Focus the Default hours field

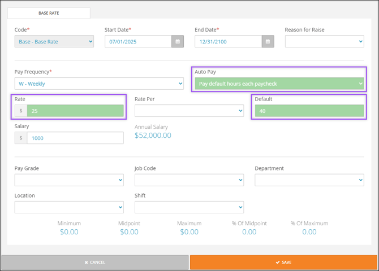[x=309, y=111]
